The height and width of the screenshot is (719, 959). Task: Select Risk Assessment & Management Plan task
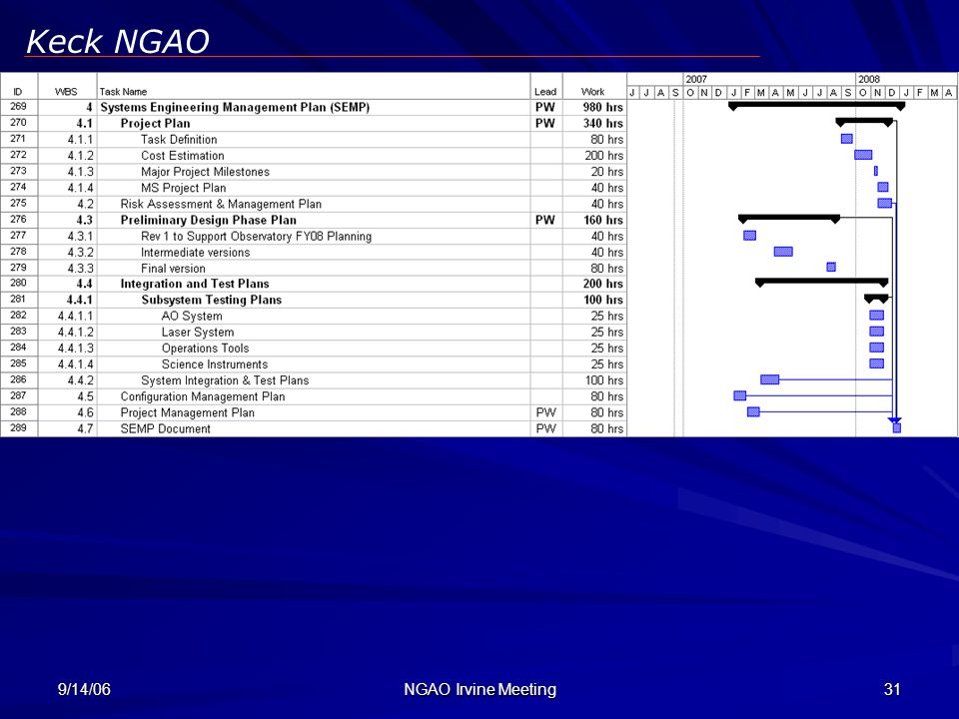tap(221, 204)
